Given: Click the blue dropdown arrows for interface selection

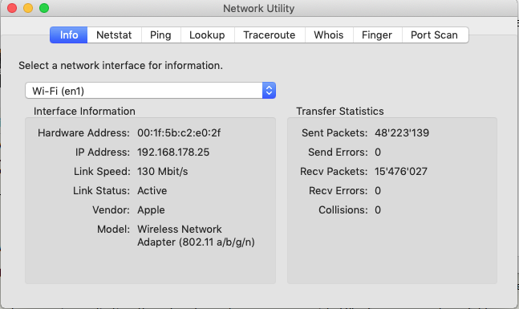Looking at the screenshot, I should (x=269, y=91).
